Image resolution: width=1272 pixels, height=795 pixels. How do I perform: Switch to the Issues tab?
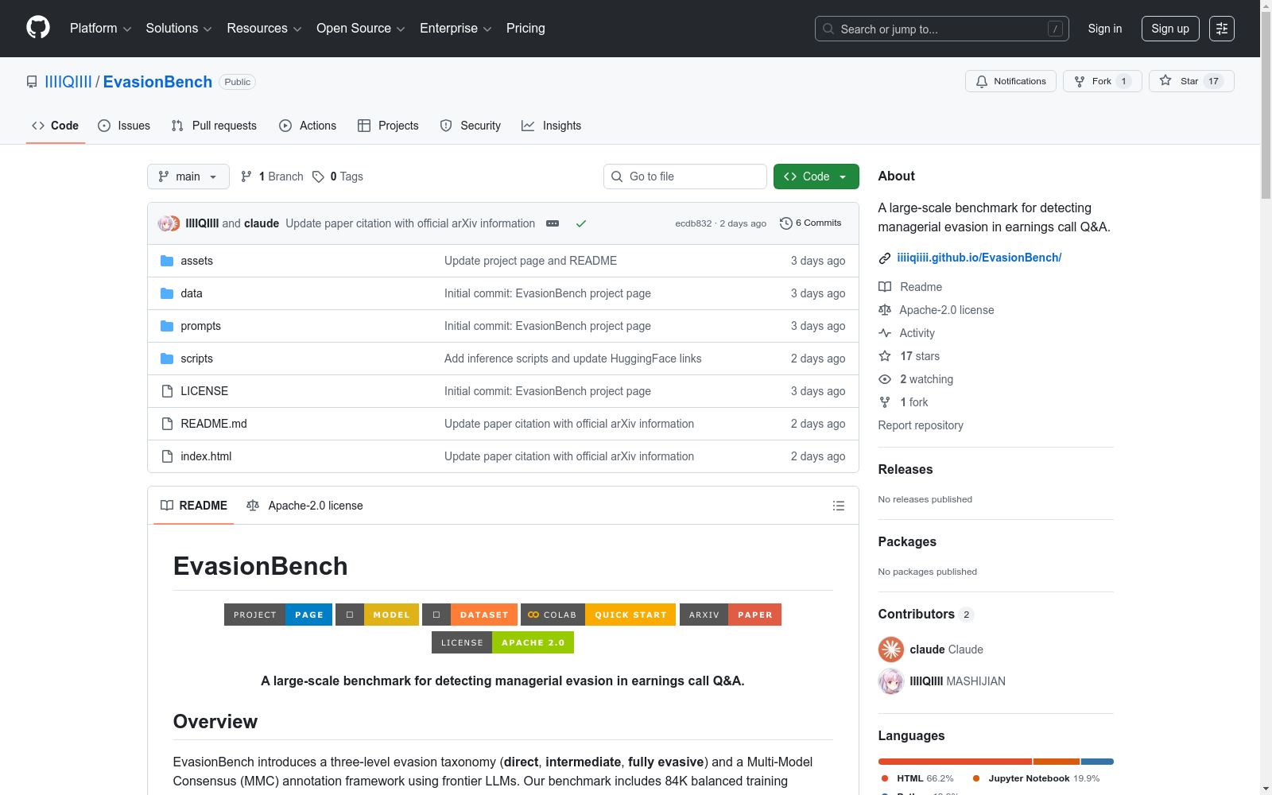coord(124,126)
